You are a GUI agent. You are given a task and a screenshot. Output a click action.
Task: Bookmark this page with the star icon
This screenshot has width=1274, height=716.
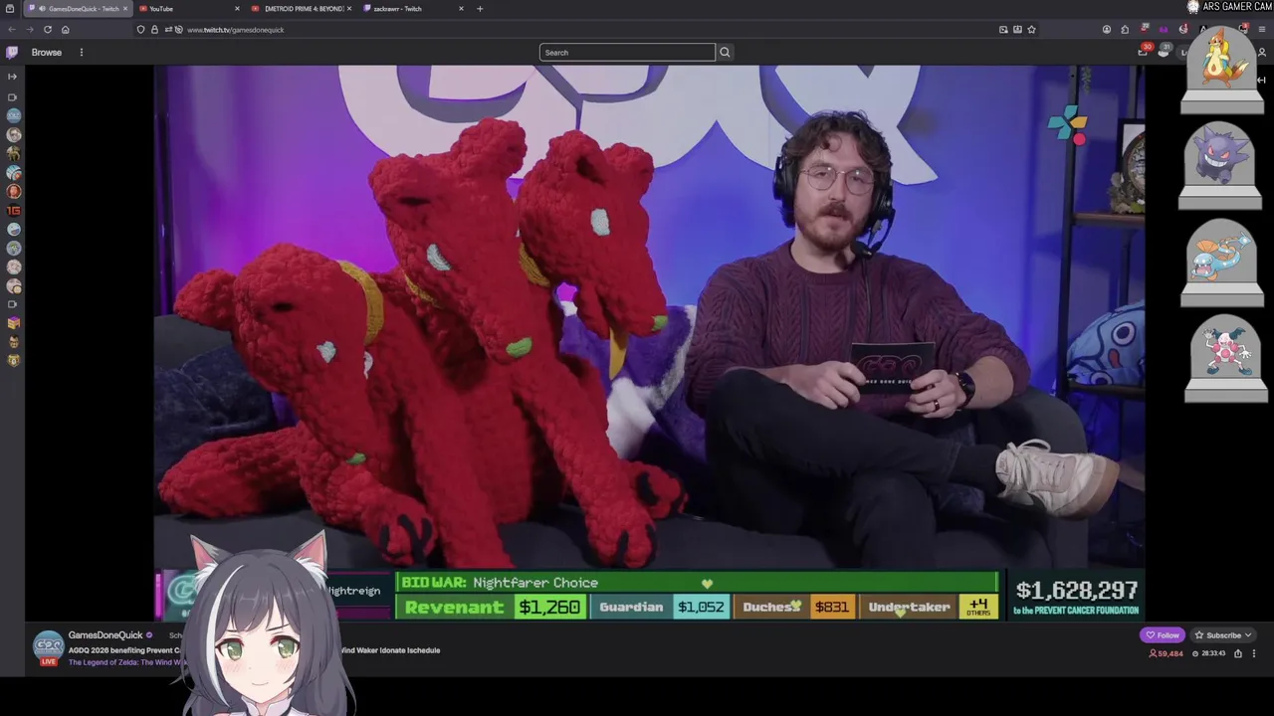[x=1031, y=30]
